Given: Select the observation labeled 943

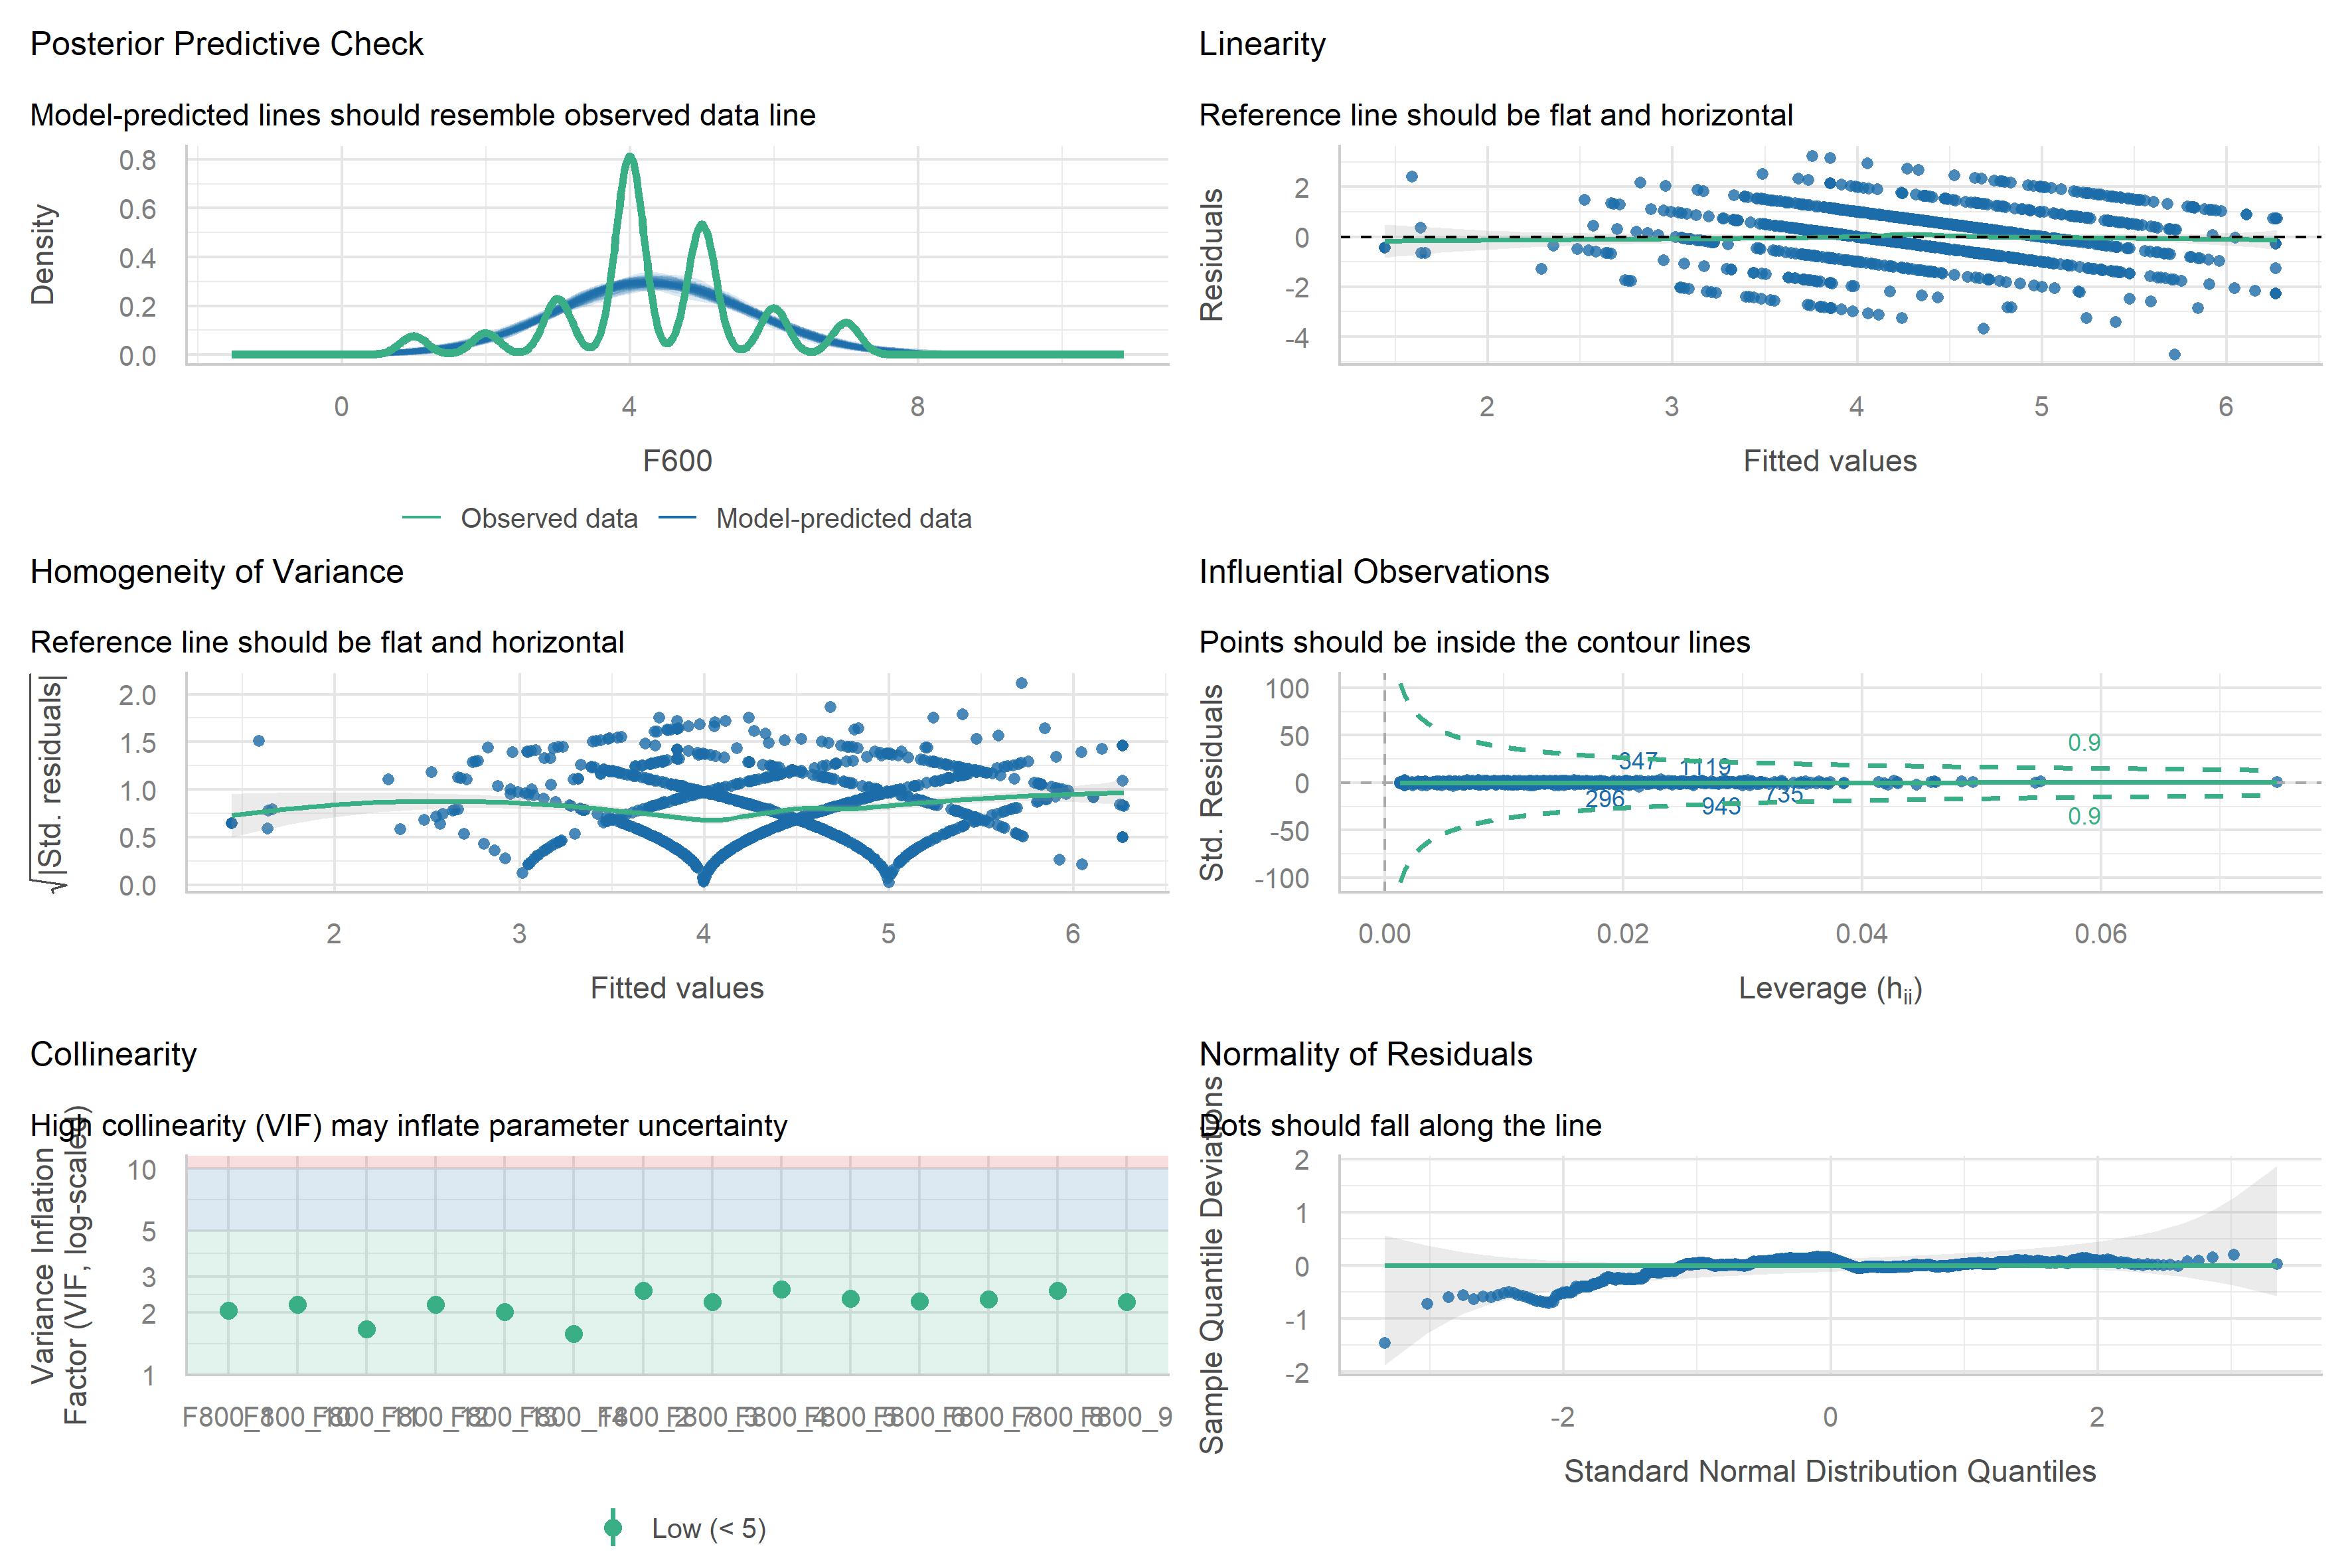Looking at the screenshot, I should point(1720,807).
